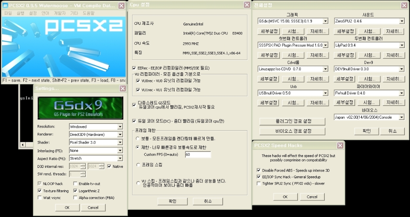The height and width of the screenshot is (217, 410).
Task: Select the 프레임 스킵 radio button
Action: [138, 164]
